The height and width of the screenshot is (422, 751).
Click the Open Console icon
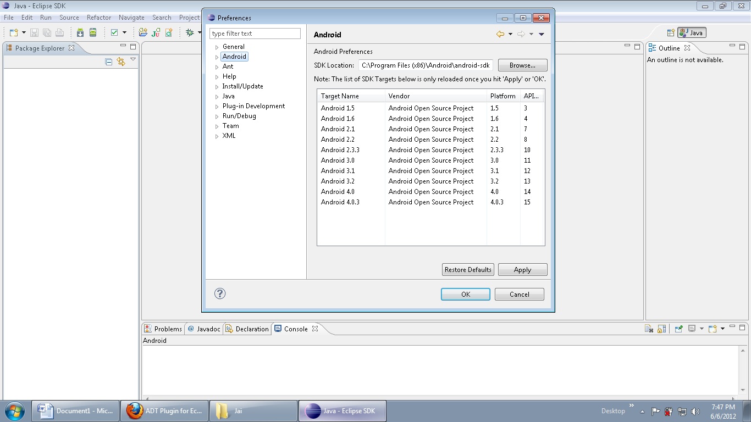tap(713, 329)
